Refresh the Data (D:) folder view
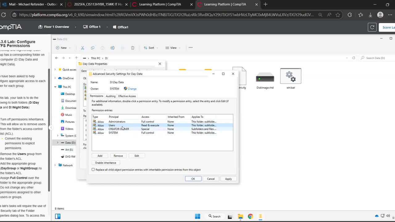This screenshot has width=395, height=222. tap(354, 58)
